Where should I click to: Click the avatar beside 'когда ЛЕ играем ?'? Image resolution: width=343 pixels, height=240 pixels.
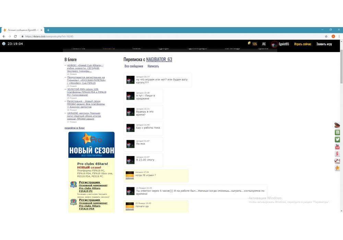click(130, 175)
